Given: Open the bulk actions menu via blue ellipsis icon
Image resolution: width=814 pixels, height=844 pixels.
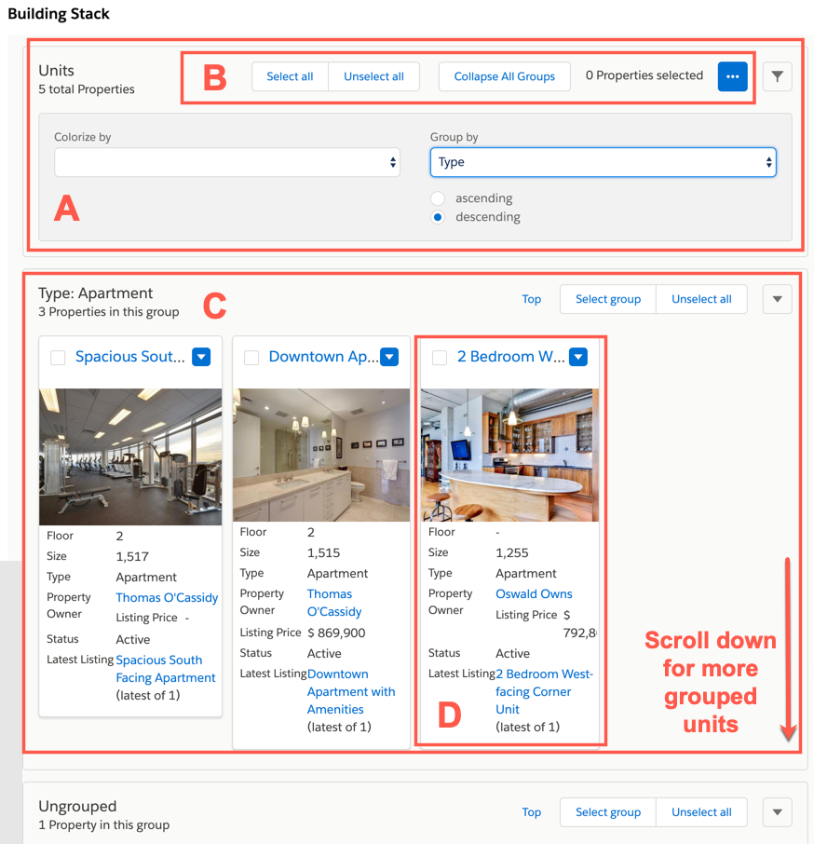Looking at the screenshot, I should click(732, 76).
